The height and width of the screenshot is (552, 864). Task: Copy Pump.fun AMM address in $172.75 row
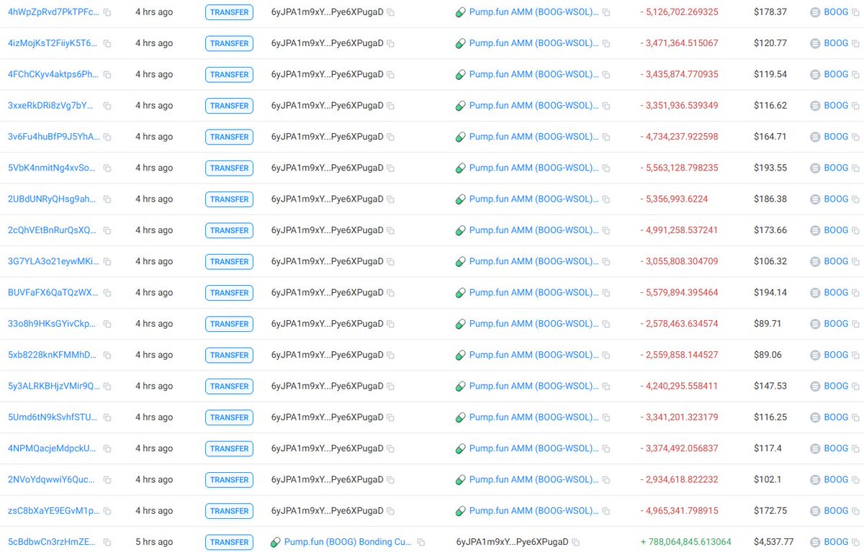tap(606, 511)
